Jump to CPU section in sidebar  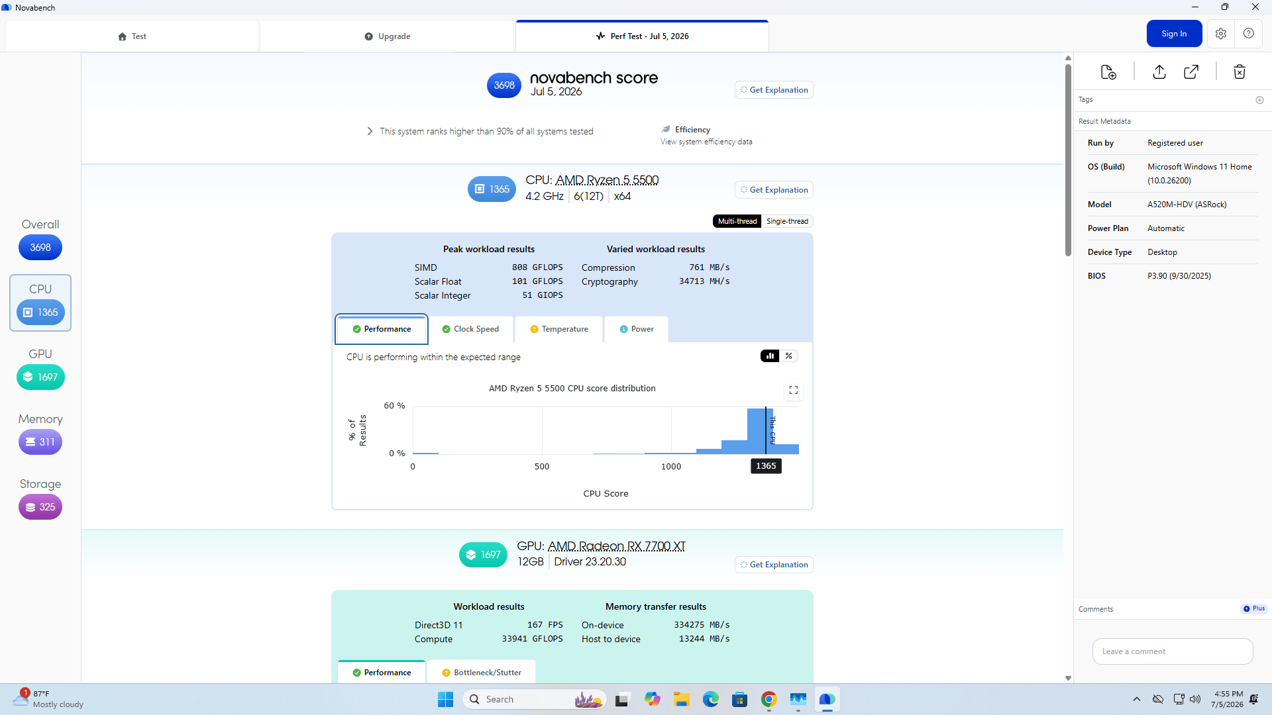coord(40,303)
